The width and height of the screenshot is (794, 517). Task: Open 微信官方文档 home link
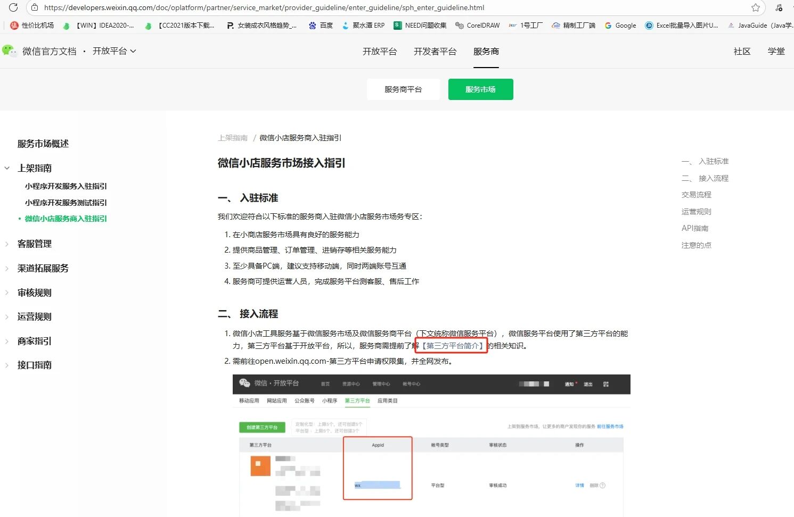tap(50, 51)
